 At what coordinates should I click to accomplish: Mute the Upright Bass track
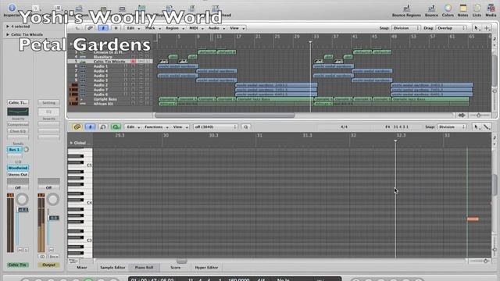[141, 99]
